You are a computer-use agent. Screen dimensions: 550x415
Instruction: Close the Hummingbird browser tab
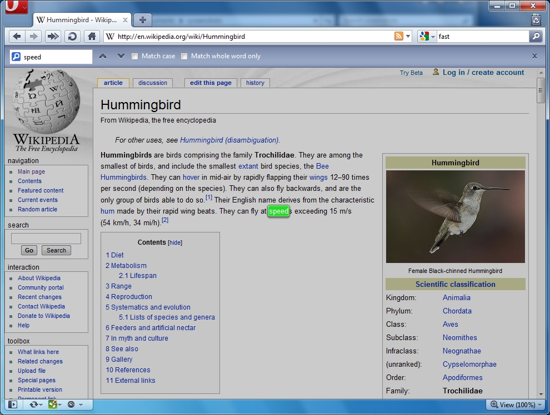[125, 20]
